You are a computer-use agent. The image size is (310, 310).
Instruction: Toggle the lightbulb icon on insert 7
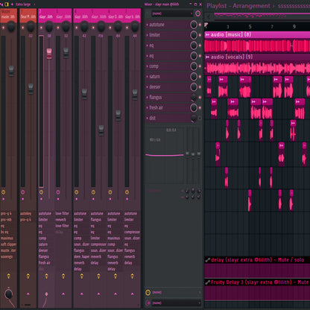coord(133,276)
